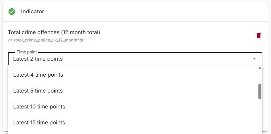Click the dropdown list scrollbar thumb
The image size is (271, 134).
click(260, 91)
